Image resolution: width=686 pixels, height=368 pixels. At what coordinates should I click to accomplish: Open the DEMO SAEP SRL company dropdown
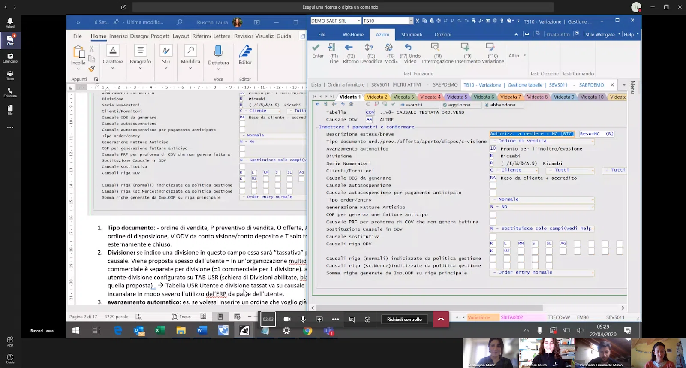[359, 21]
